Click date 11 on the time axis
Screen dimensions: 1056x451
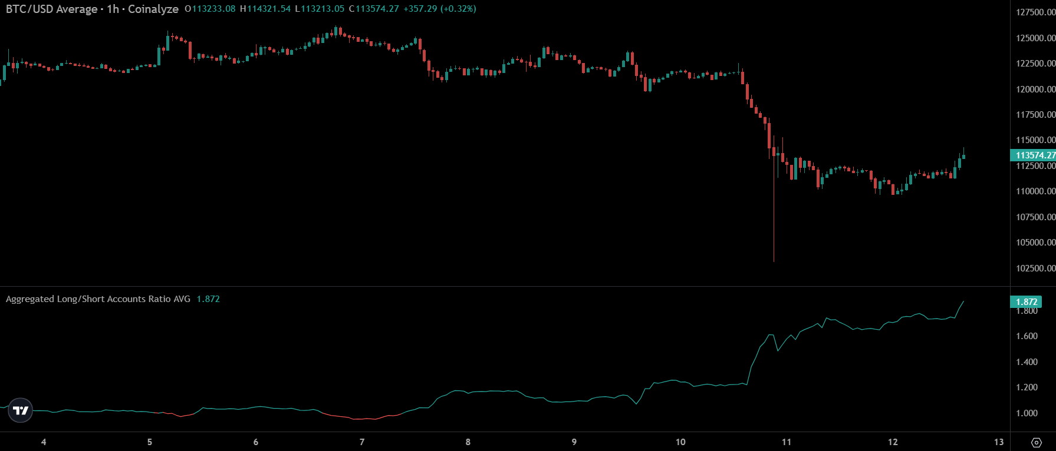point(787,442)
